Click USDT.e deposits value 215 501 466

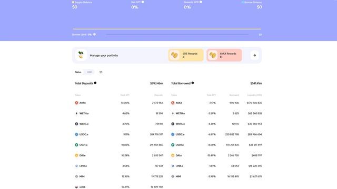coord(156,145)
